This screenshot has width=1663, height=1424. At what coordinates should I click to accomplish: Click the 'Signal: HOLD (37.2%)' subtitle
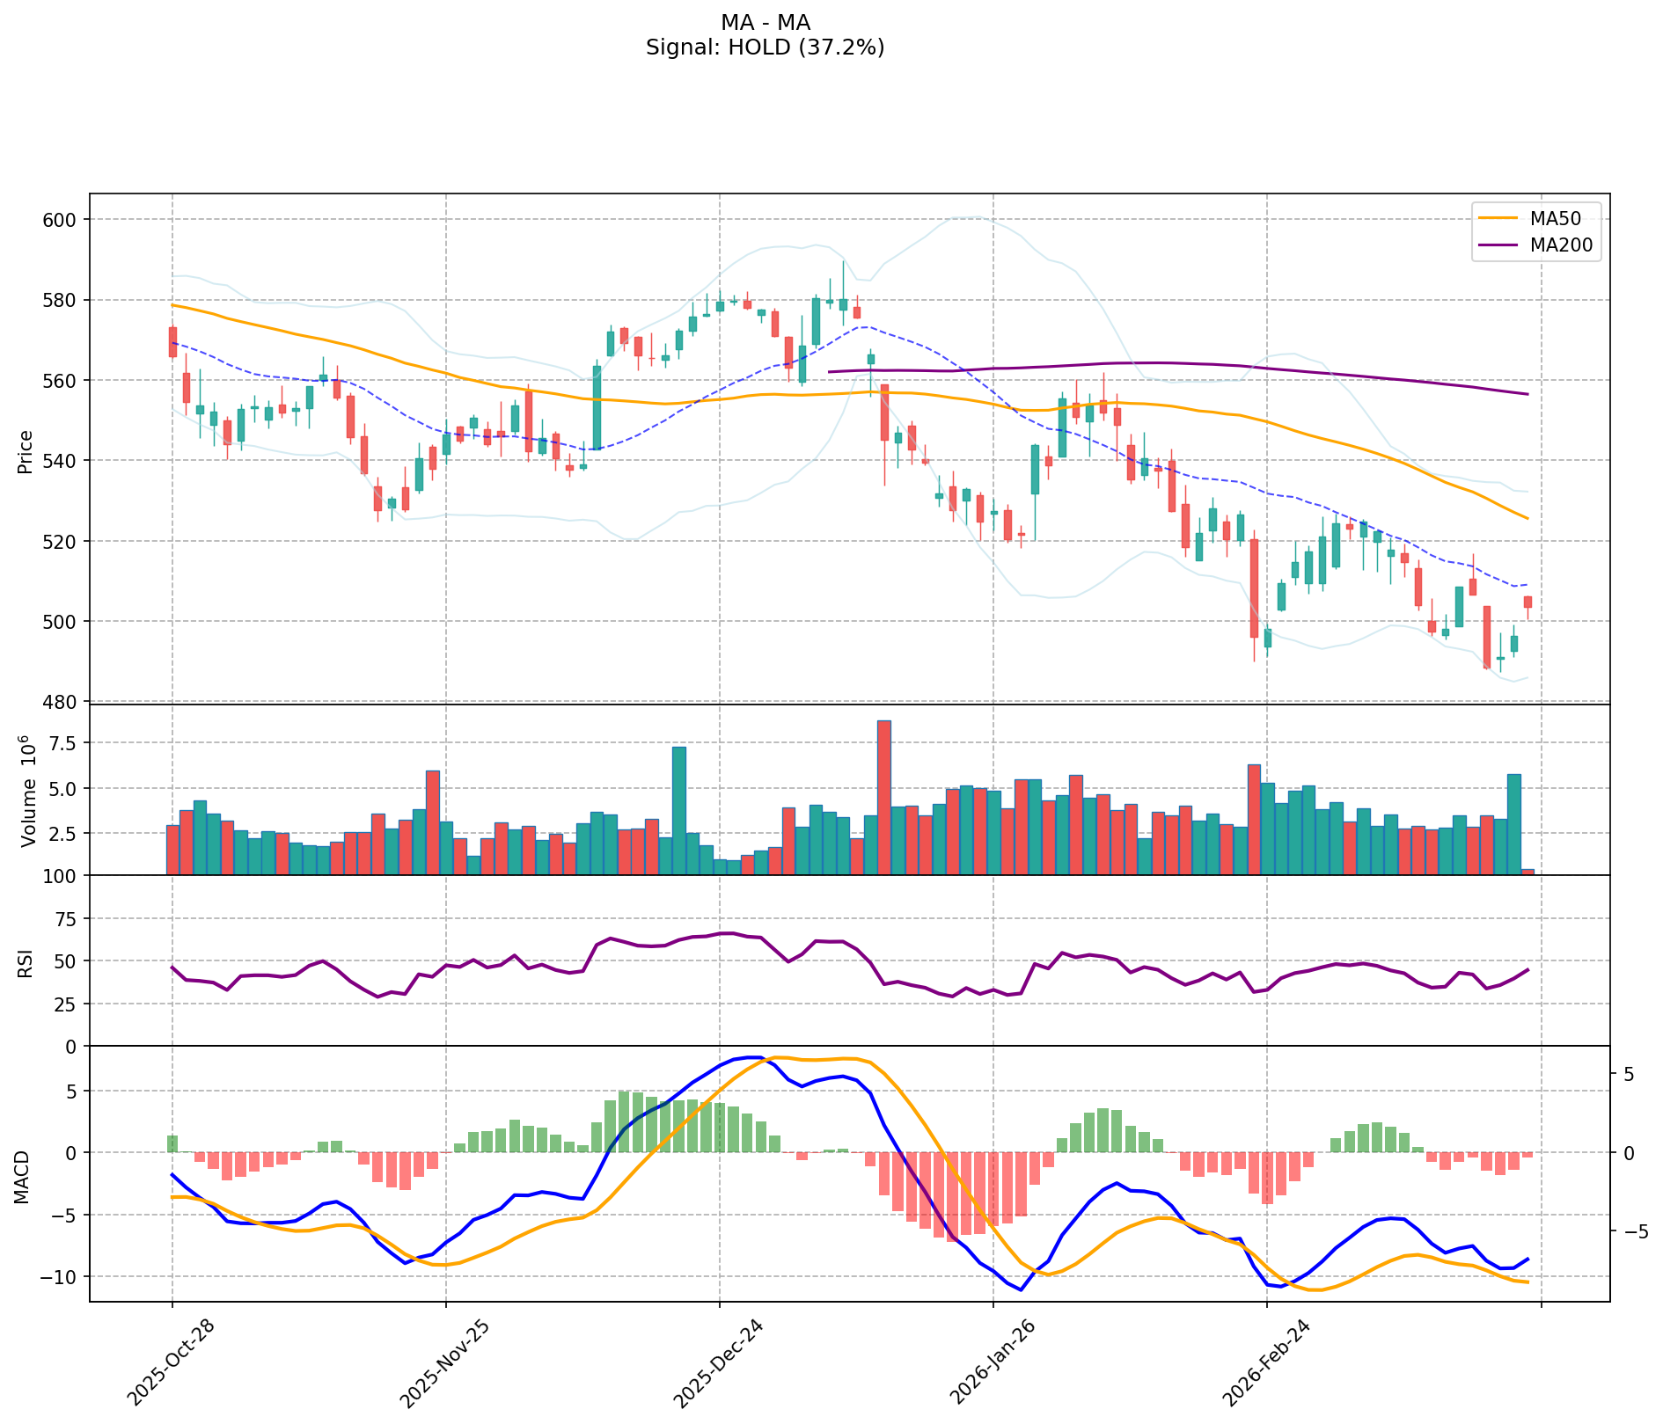click(765, 47)
